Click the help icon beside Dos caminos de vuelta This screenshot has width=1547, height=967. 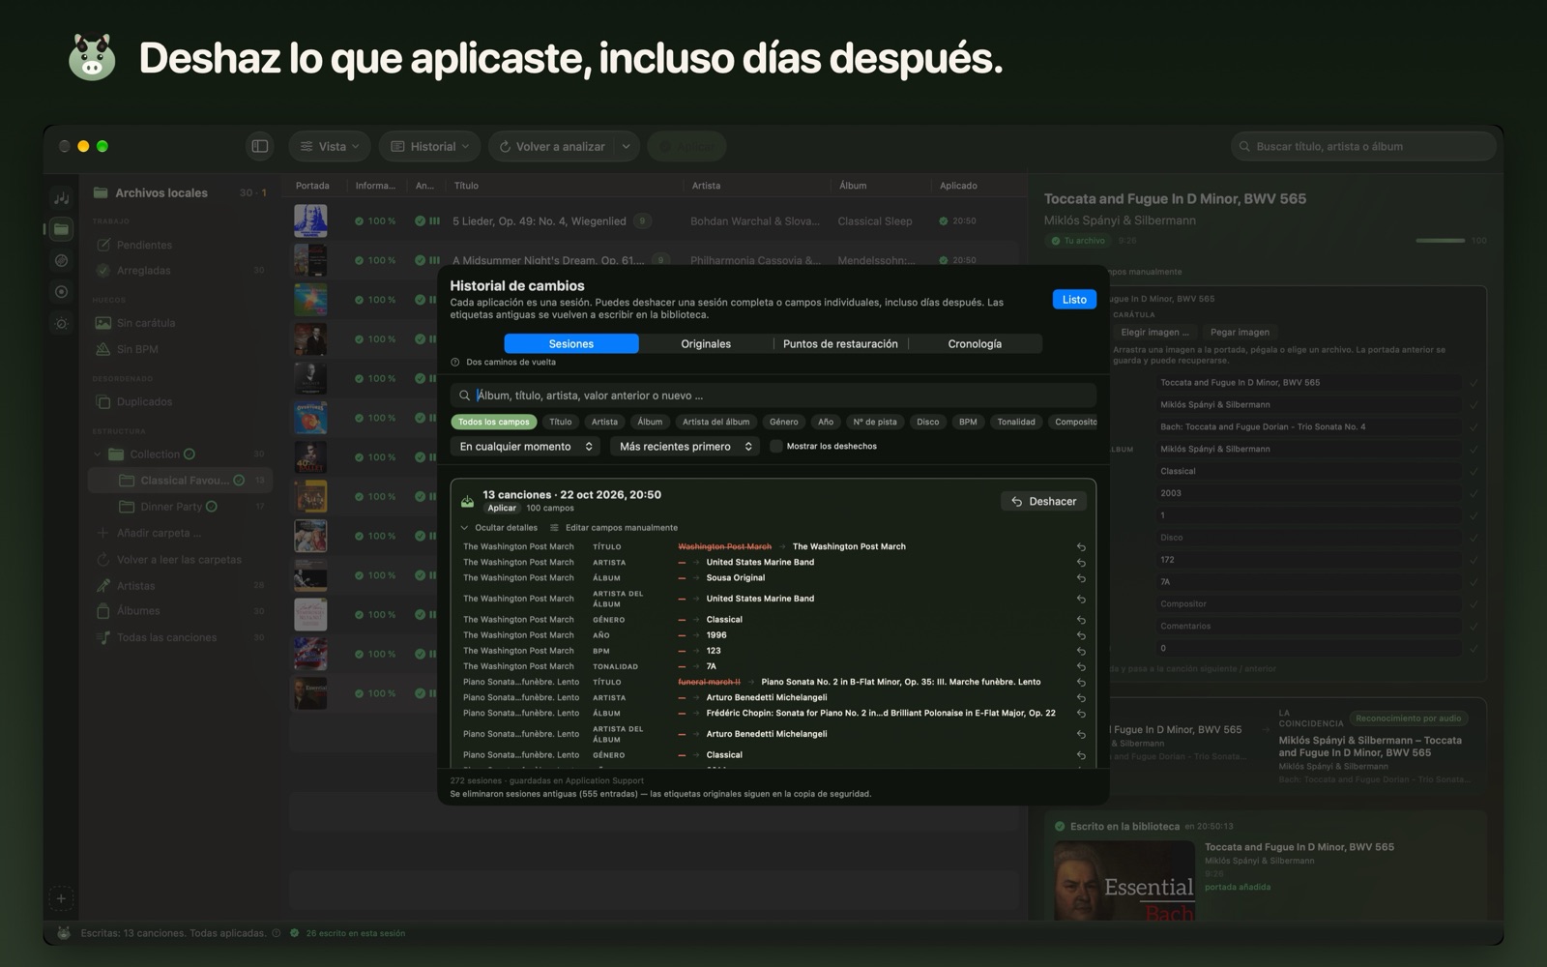pos(455,363)
